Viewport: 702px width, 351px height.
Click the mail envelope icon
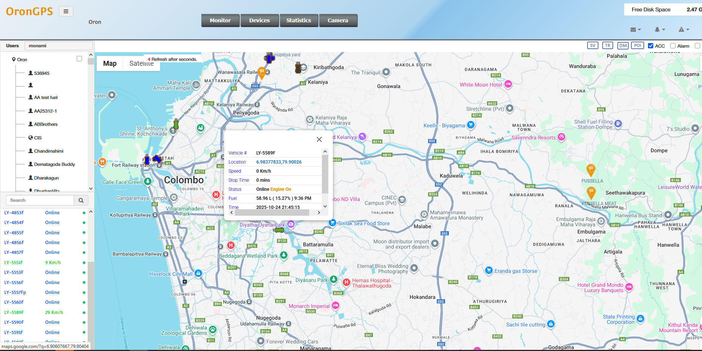[x=633, y=29]
